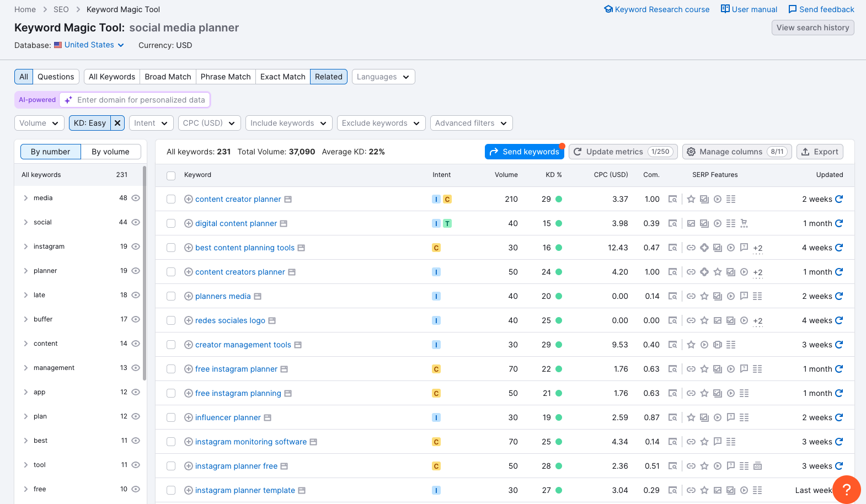Image resolution: width=866 pixels, height=504 pixels.
Task: Refresh metrics for digital content planner row
Action: (839, 223)
